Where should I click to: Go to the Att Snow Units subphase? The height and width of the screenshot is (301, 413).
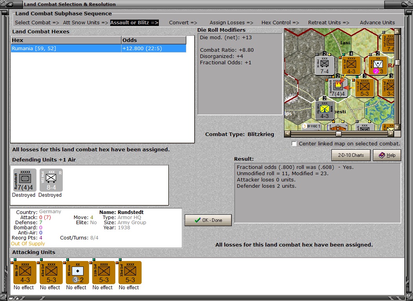[x=86, y=23]
